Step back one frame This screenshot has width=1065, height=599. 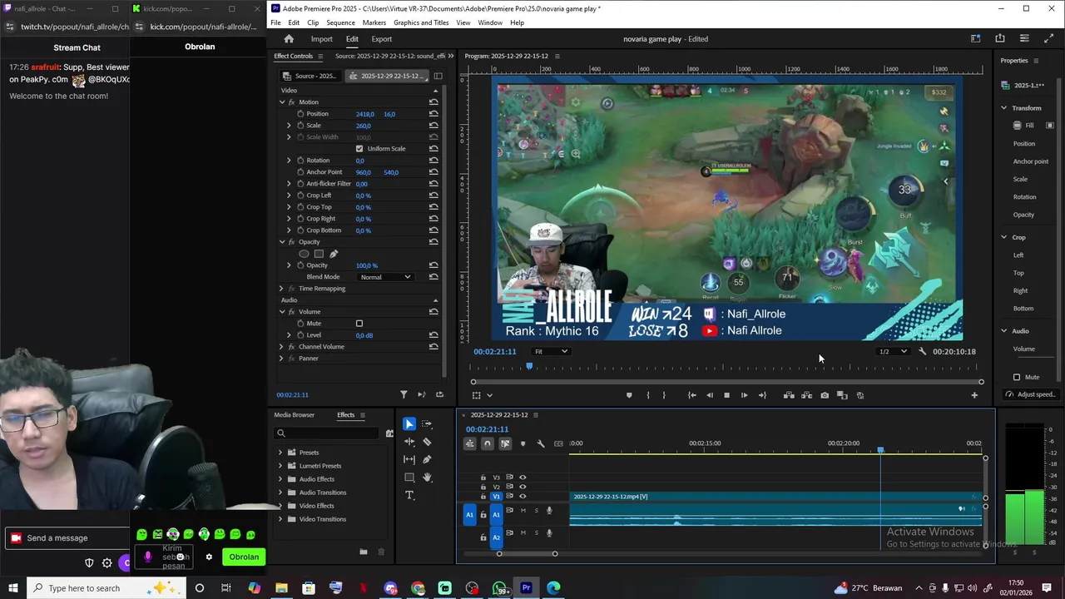tap(710, 395)
